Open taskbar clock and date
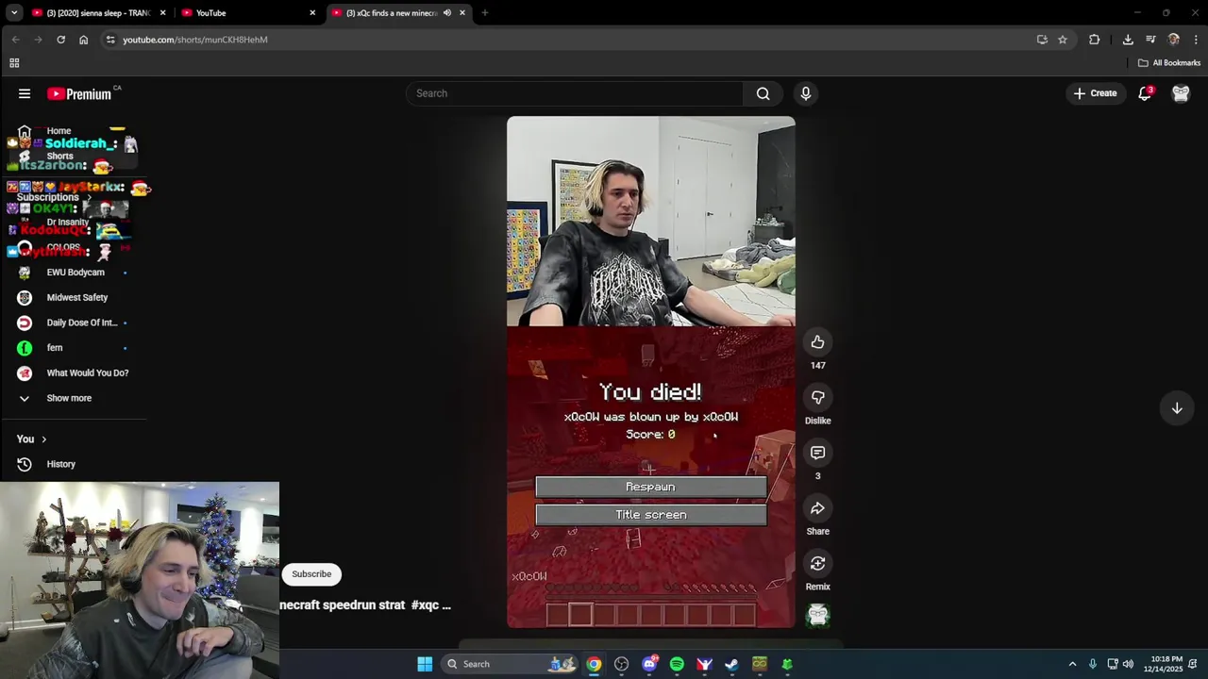Screen dimensions: 1208x679 click(1163, 664)
